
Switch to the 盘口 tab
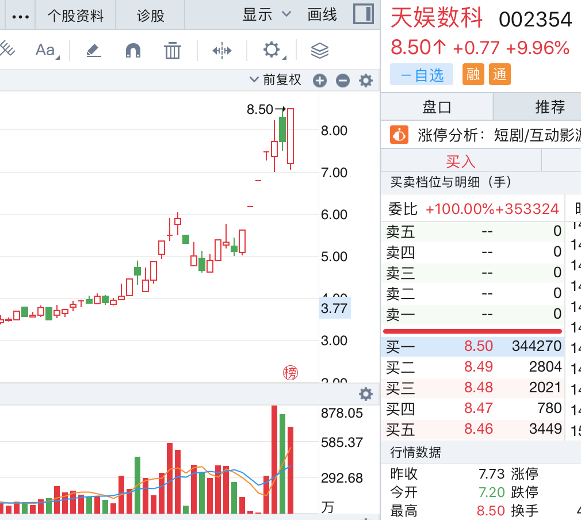tap(437, 107)
